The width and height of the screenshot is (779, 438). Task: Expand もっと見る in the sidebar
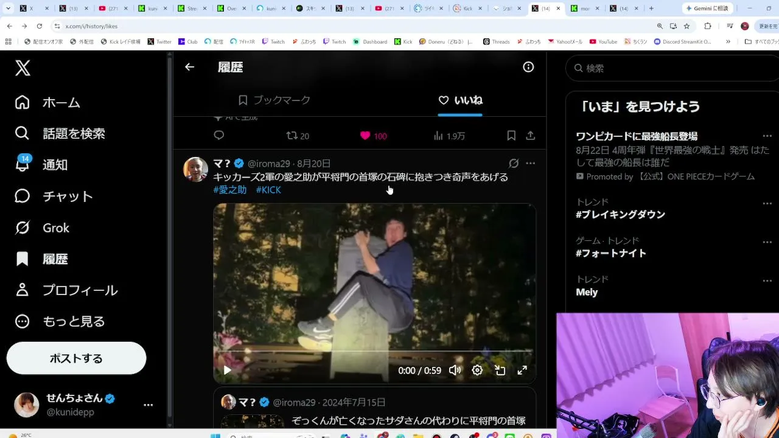coord(60,321)
